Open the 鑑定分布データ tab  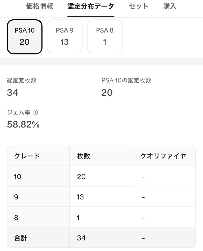click(91, 7)
